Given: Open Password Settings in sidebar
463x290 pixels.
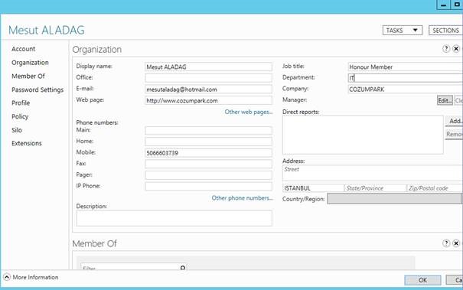Looking at the screenshot, I should (x=37, y=90).
